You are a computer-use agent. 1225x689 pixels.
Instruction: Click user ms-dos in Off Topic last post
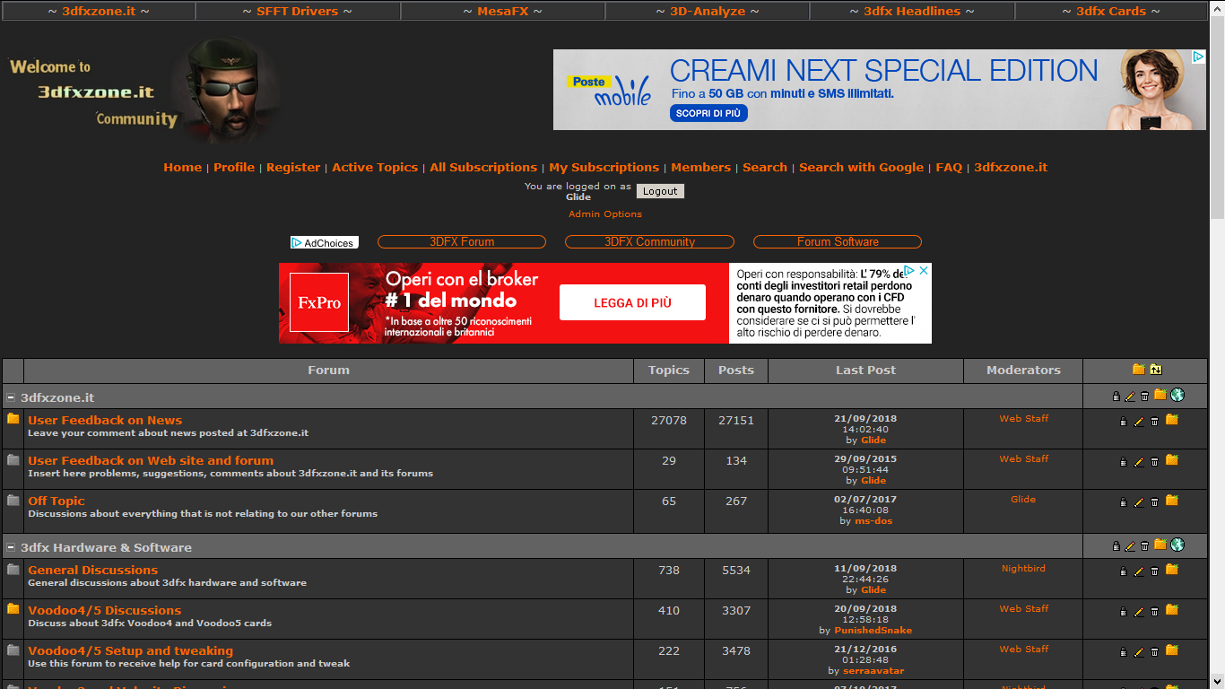coord(873,520)
